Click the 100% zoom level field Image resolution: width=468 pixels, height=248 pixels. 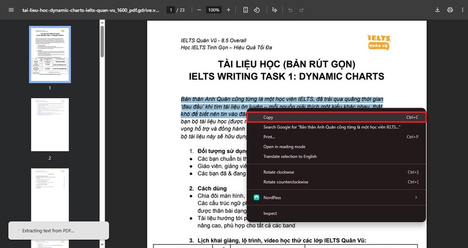(x=214, y=10)
